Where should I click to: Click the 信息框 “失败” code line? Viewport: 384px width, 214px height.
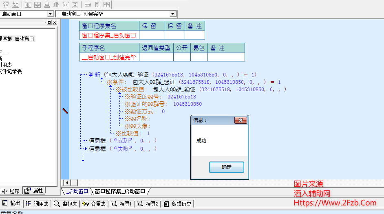point(122,149)
